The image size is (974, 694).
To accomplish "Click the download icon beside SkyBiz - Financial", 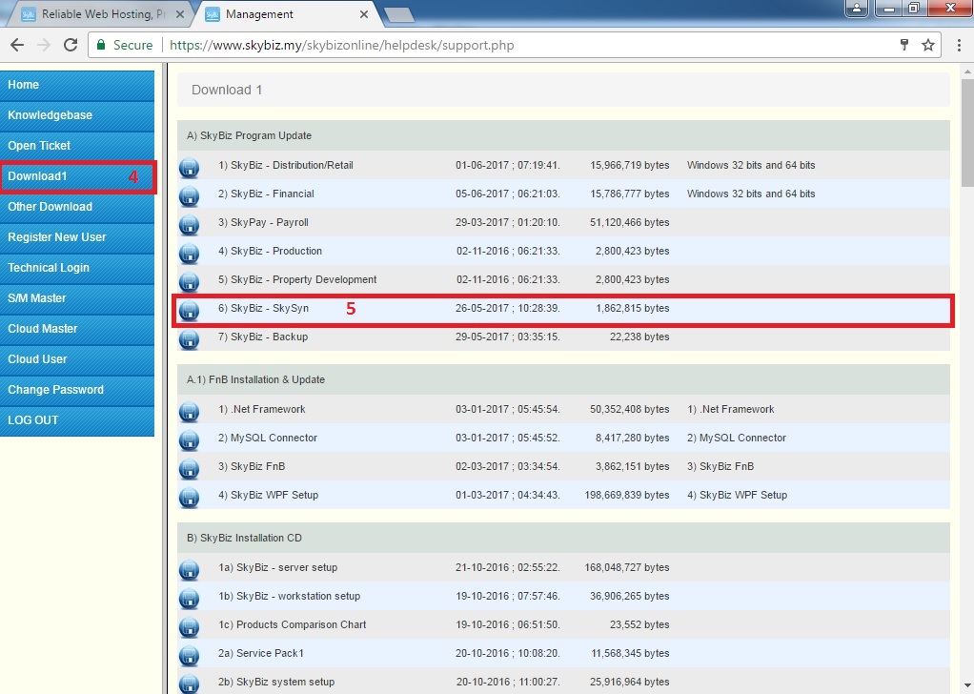I will pyautogui.click(x=189, y=196).
